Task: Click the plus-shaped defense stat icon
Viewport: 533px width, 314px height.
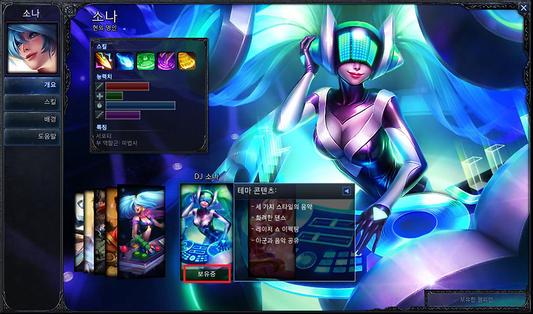Action: (x=100, y=96)
